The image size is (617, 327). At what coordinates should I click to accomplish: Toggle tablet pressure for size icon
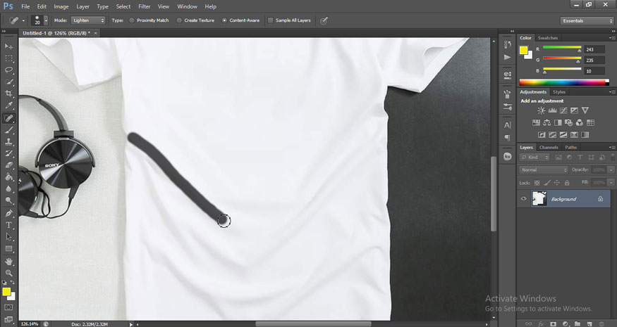click(x=324, y=21)
